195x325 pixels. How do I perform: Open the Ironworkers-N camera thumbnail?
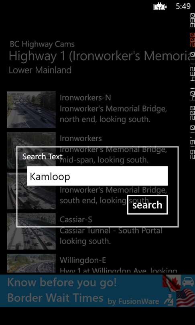(x=31, y=110)
